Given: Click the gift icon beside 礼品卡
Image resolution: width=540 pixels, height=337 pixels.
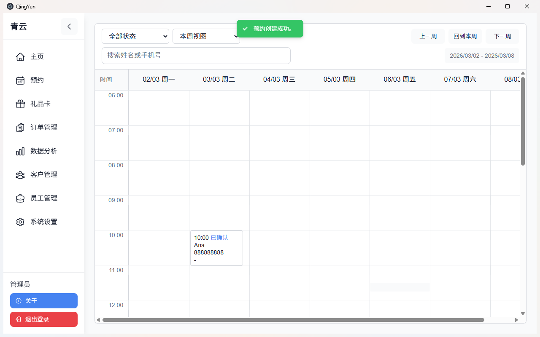Looking at the screenshot, I should [20, 104].
